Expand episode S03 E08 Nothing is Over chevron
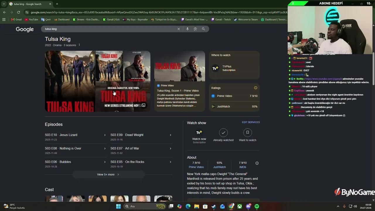Screen dimensions: 375x211 (105, 149)
